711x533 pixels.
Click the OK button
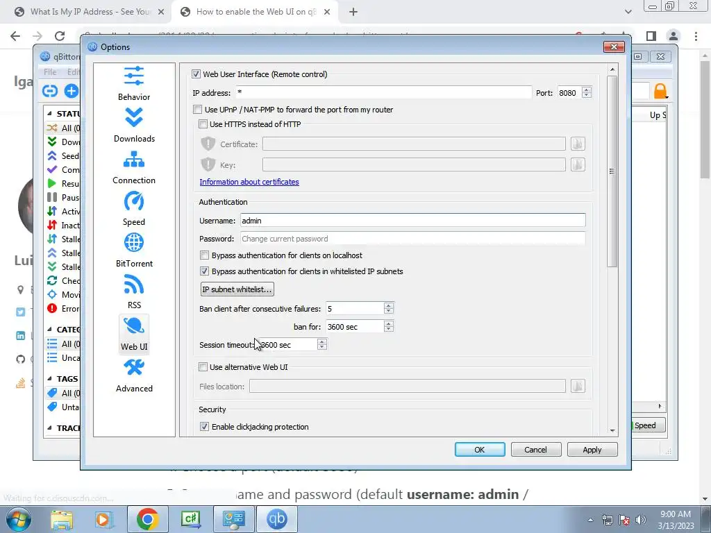pos(480,450)
